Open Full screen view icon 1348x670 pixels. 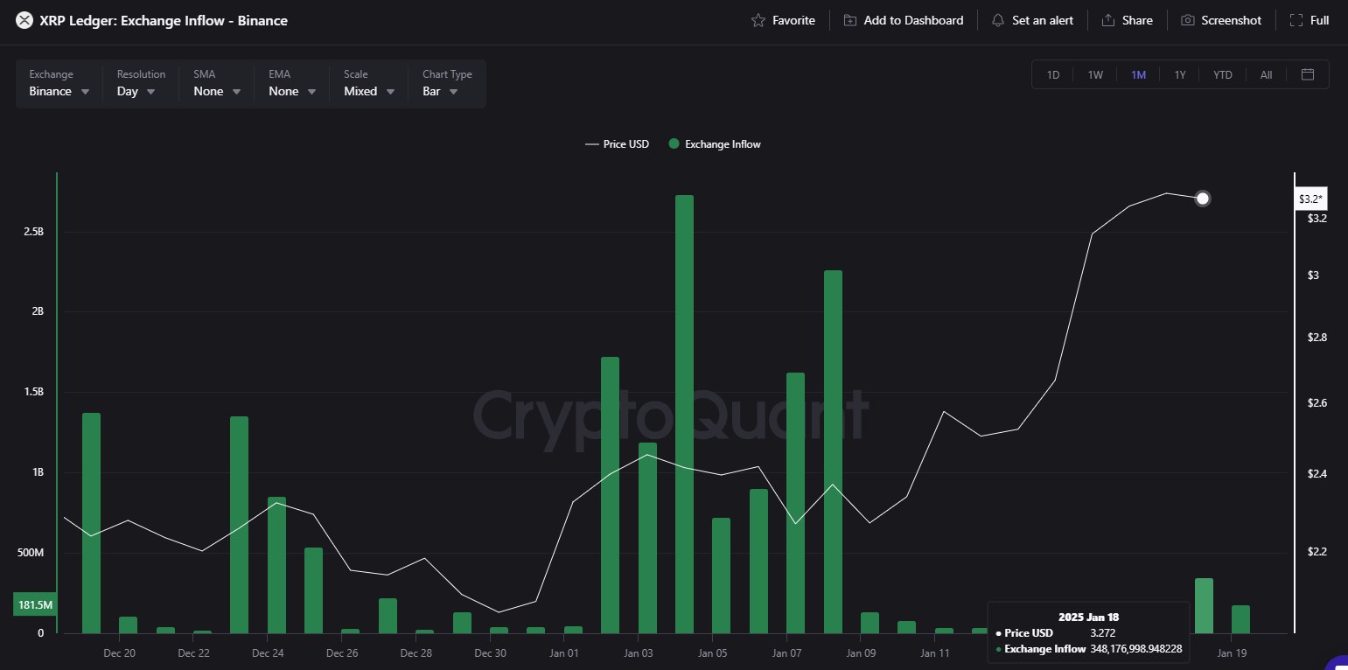(x=1296, y=20)
